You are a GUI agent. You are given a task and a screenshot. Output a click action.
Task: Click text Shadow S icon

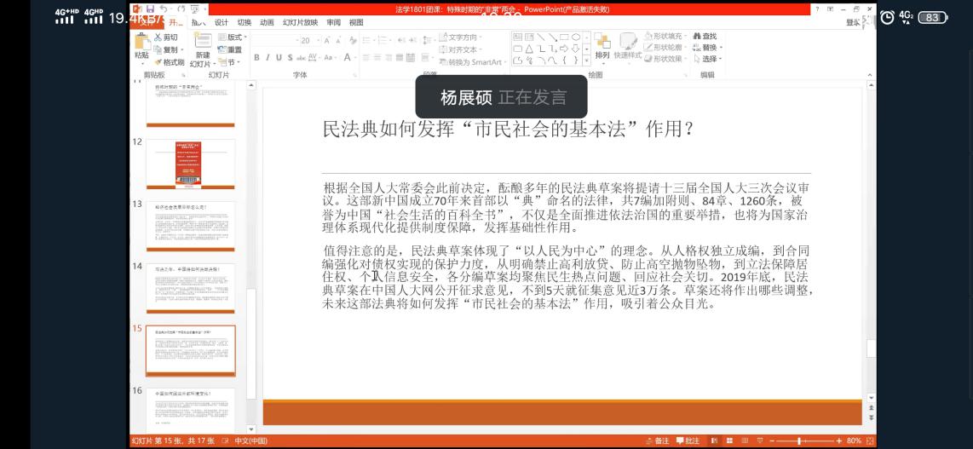tap(290, 58)
